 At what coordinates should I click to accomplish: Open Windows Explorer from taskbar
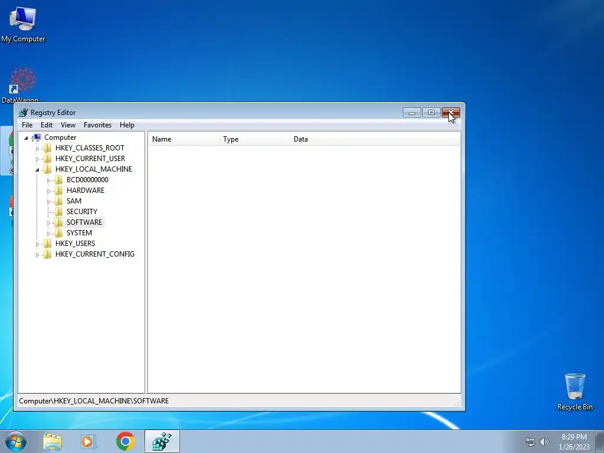[x=52, y=441]
